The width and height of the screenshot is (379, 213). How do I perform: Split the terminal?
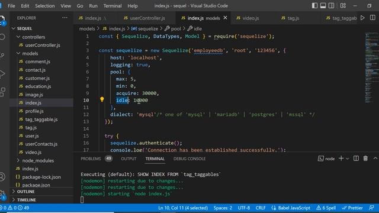(356, 159)
